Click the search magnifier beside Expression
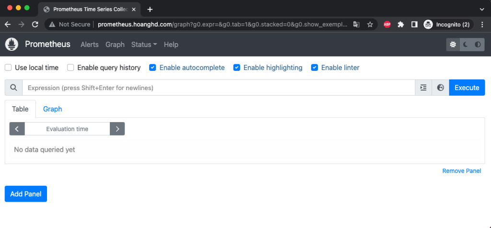This screenshot has height=228, width=491. click(13, 88)
